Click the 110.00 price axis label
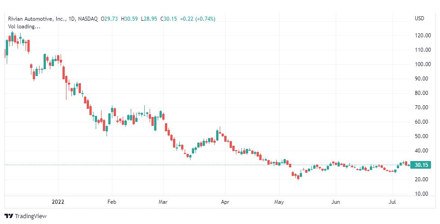Screen dimensions: 440x224 pyautogui.click(x=422, y=50)
